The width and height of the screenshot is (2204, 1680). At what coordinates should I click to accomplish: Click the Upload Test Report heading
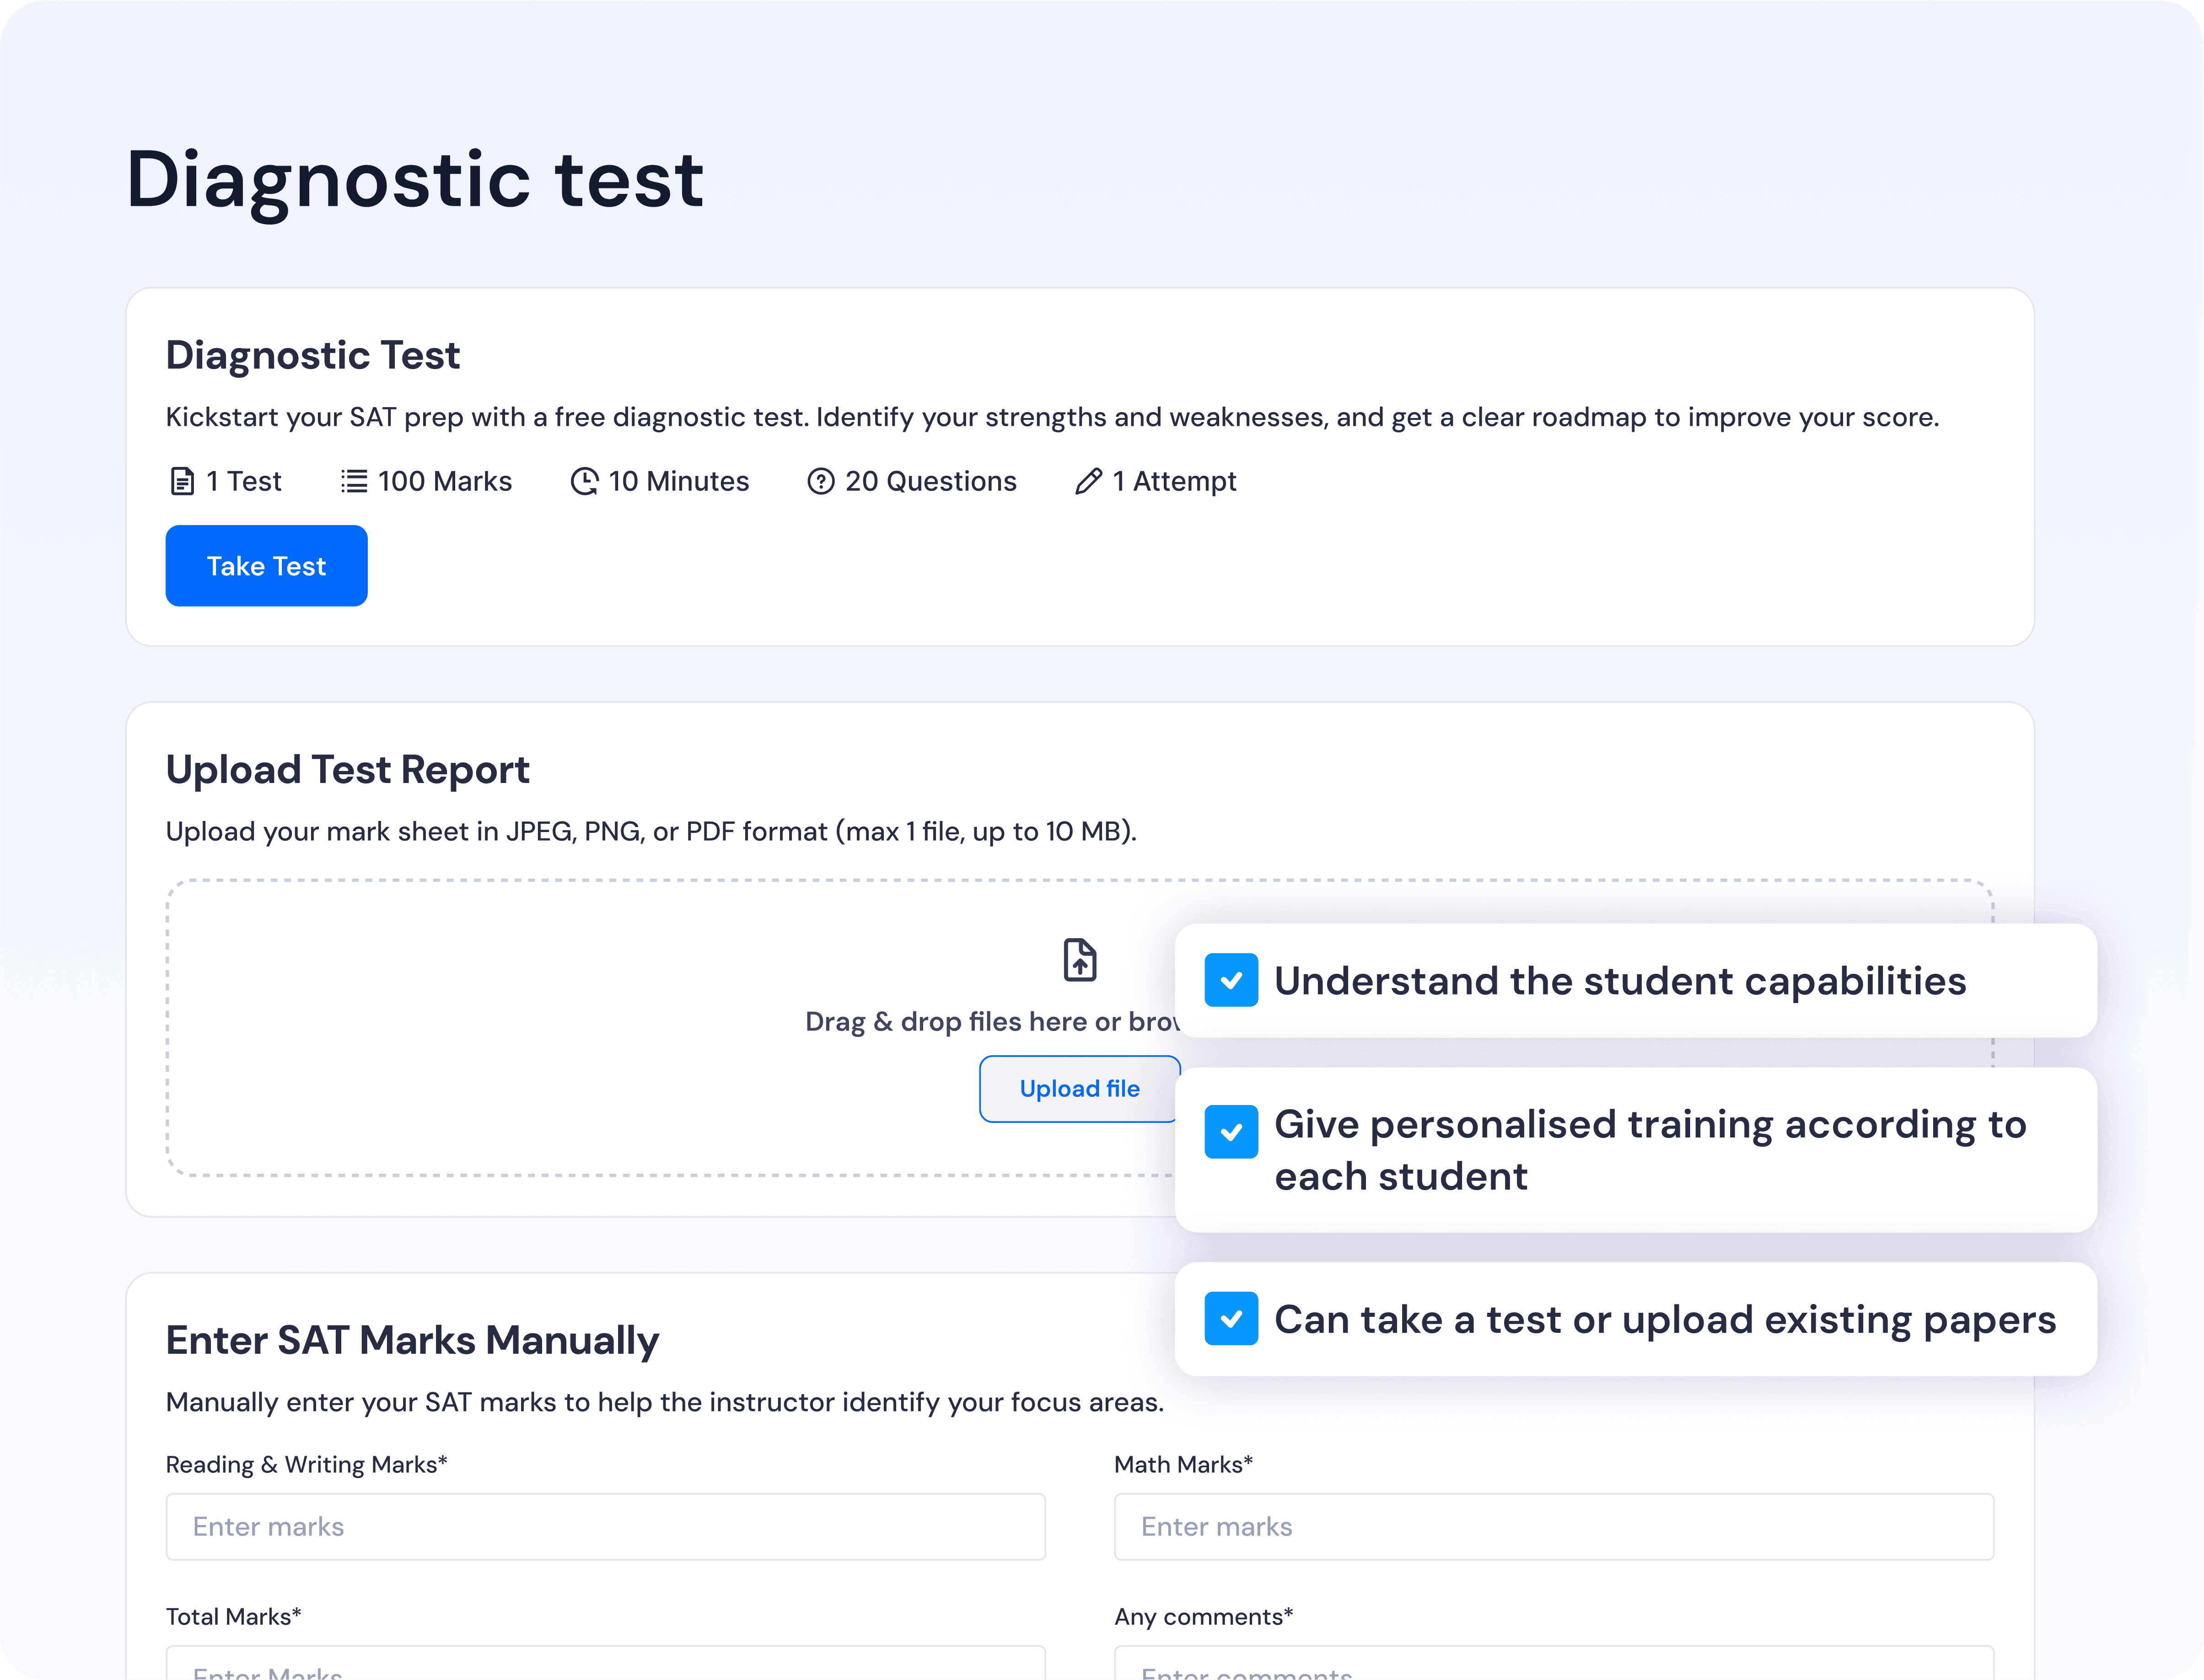347,770
